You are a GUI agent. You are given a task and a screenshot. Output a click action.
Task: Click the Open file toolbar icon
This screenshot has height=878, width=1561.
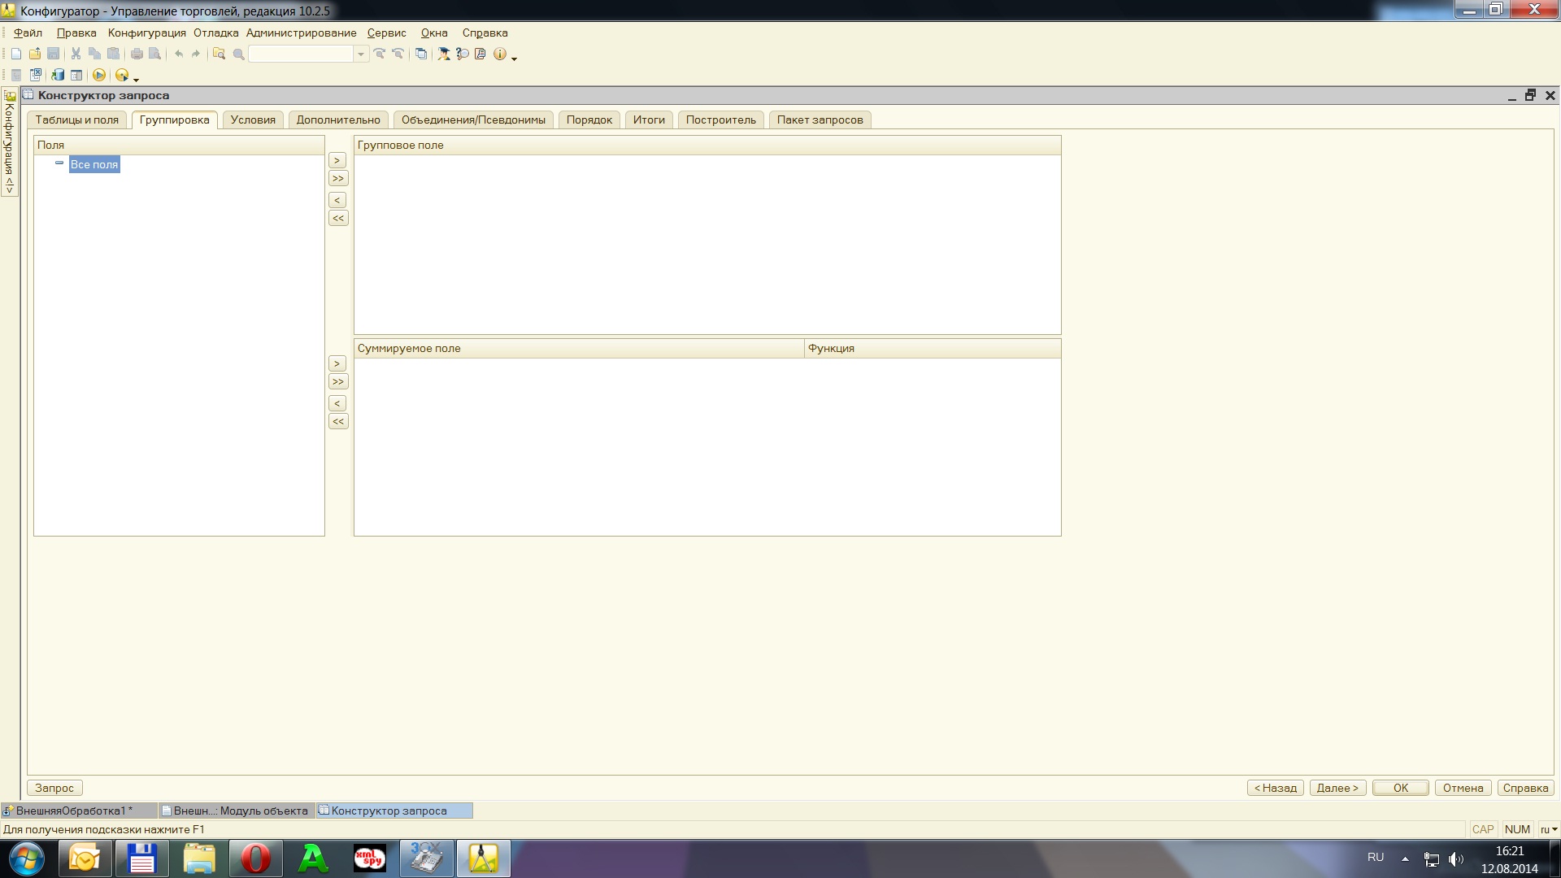[x=35, y=54]
